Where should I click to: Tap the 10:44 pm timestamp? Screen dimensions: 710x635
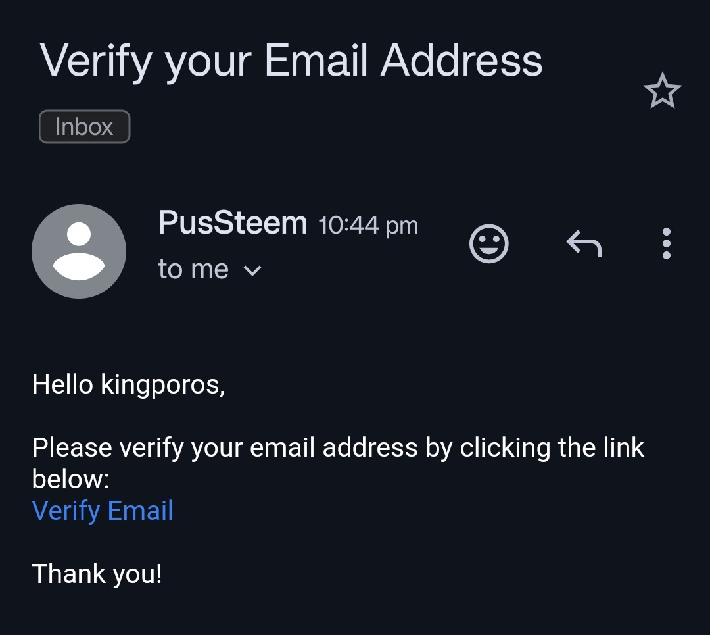coord(368,225)
